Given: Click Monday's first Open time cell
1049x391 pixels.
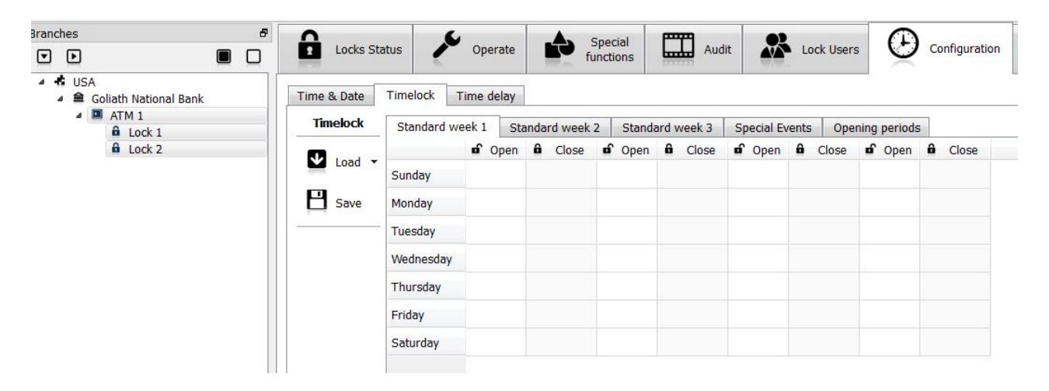Looking at the screenshot, I should pyautogui.click(x=496, y=202).
